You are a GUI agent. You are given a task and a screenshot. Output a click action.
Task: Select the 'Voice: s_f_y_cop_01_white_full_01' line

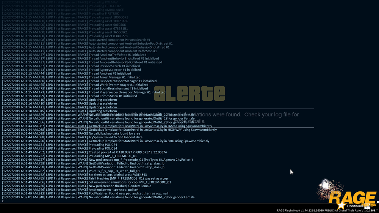pyautogui.click(x=71, y=171)
